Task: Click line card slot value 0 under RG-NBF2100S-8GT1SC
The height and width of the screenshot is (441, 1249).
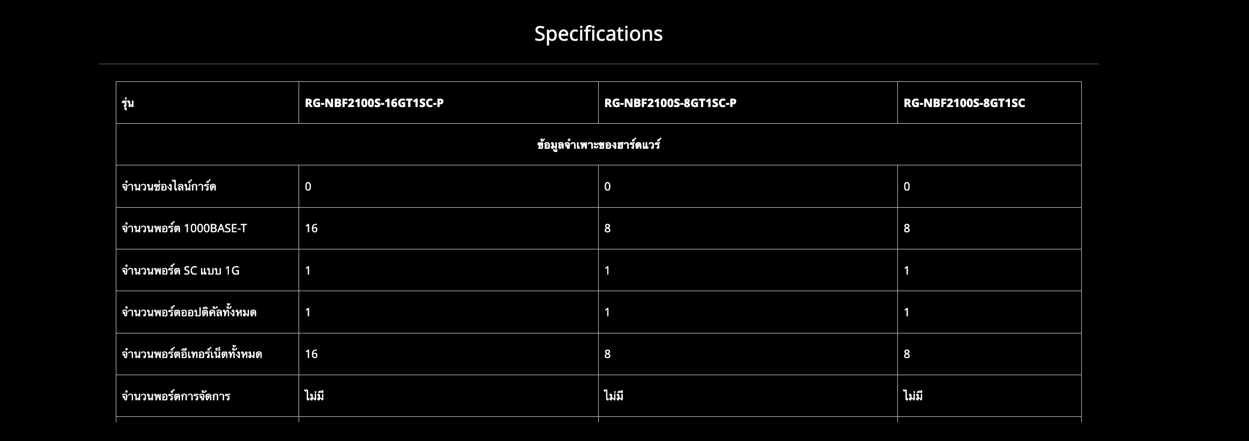Action: click(x=906, y=187)
